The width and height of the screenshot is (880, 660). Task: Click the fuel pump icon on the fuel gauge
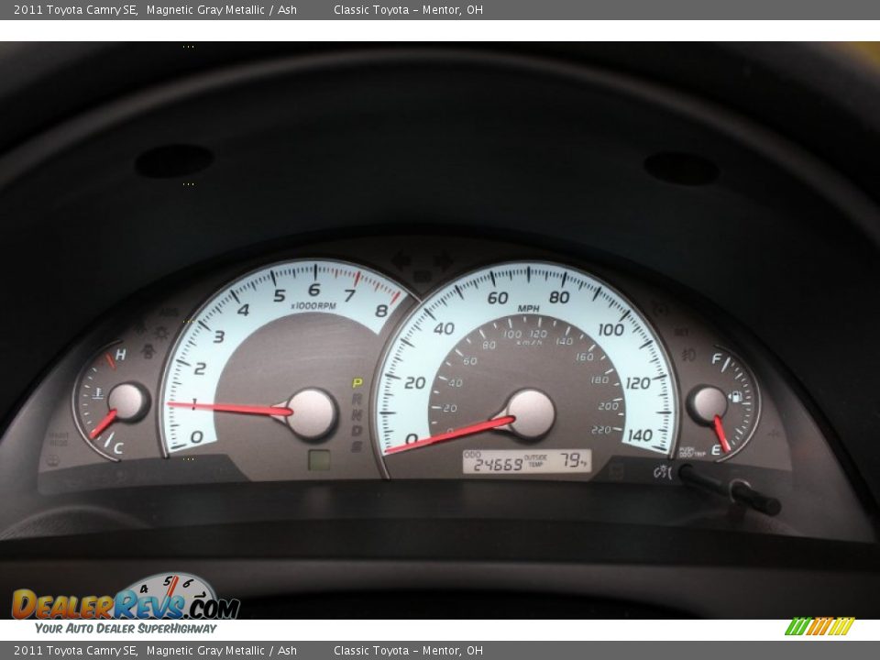[735, 397]
